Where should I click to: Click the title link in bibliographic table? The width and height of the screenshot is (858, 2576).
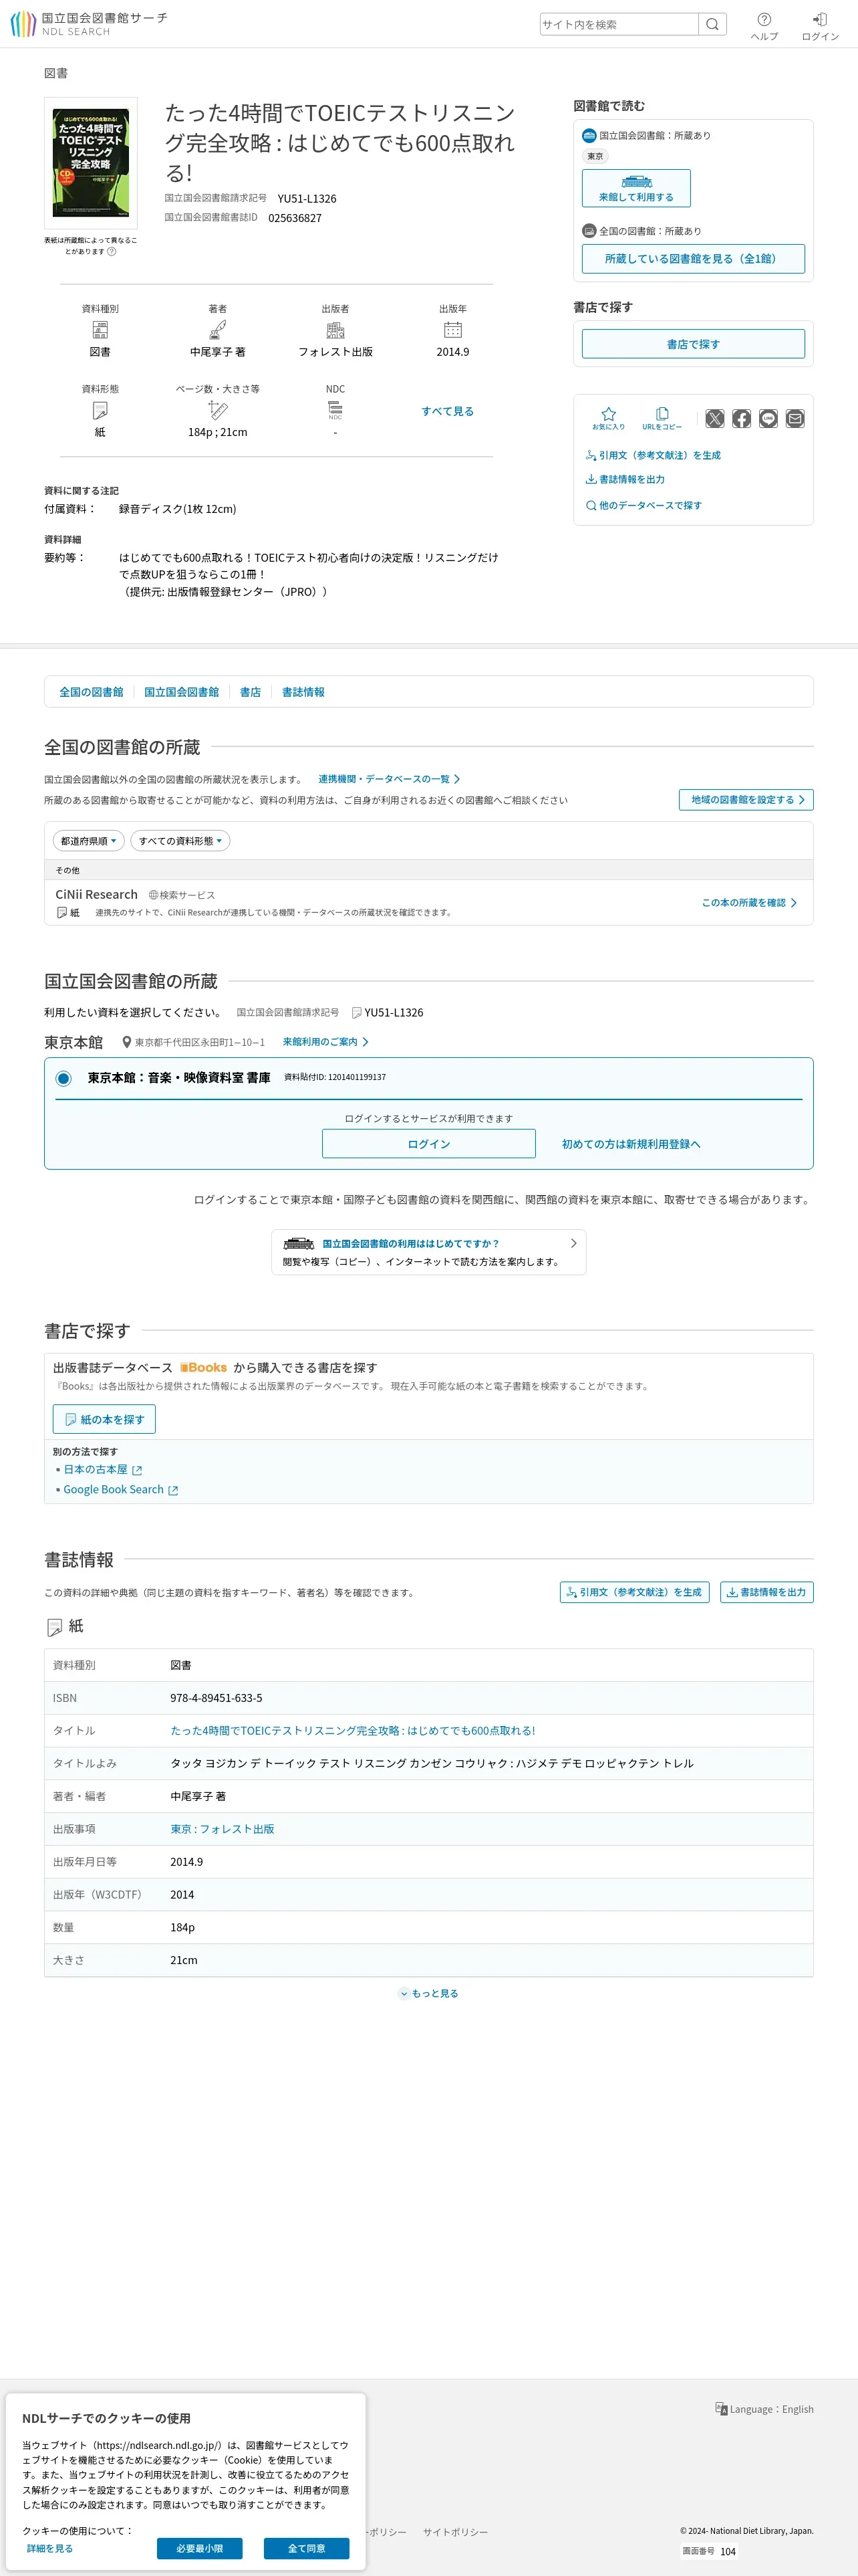tap(353, 1730)
